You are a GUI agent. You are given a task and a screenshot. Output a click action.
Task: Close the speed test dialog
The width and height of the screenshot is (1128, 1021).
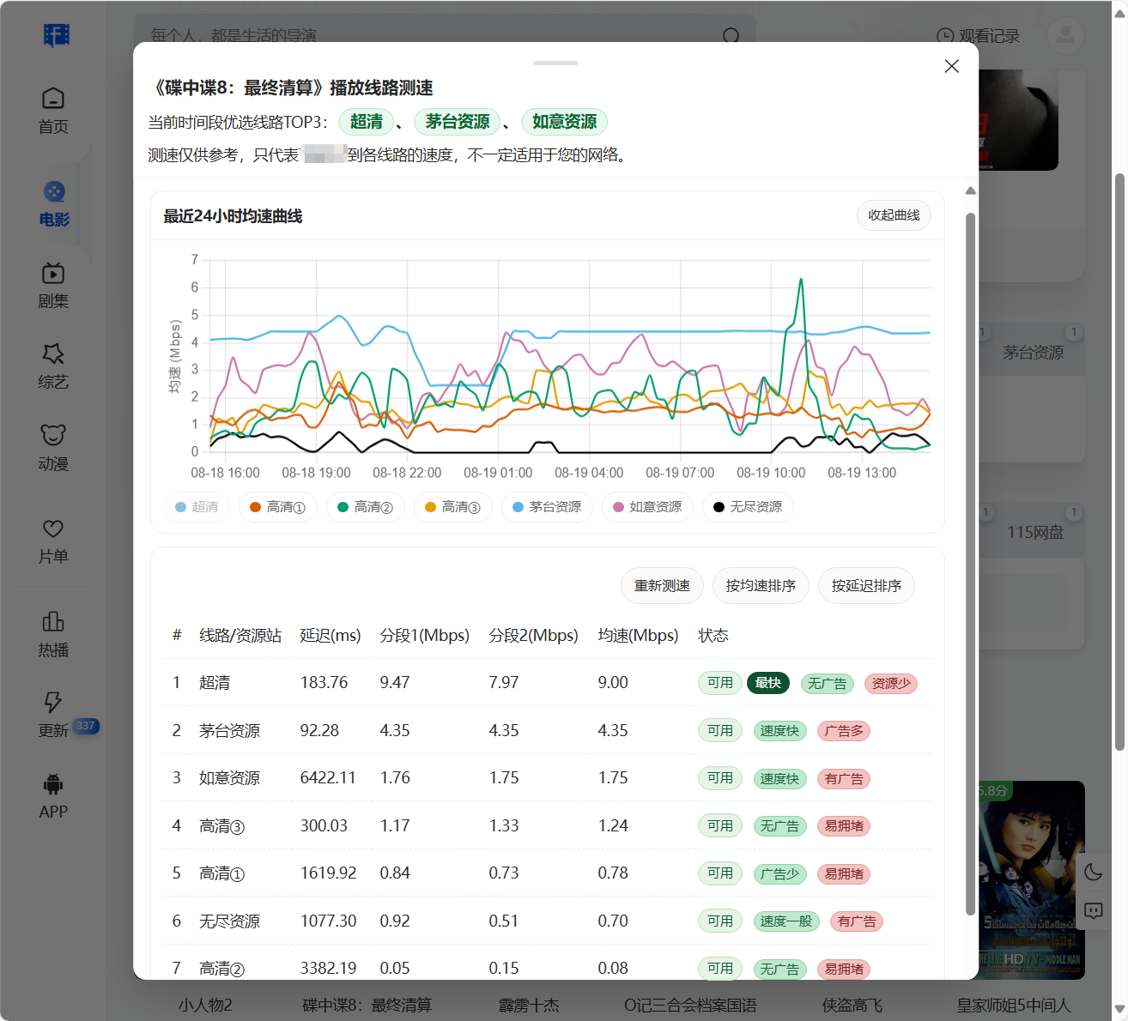(951, 66)
